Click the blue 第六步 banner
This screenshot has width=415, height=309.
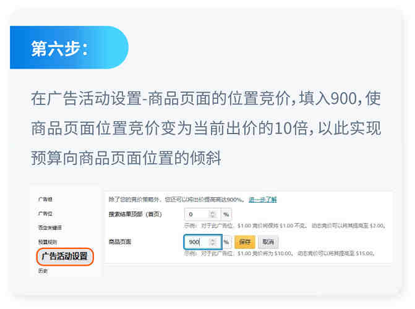[69, 48]
